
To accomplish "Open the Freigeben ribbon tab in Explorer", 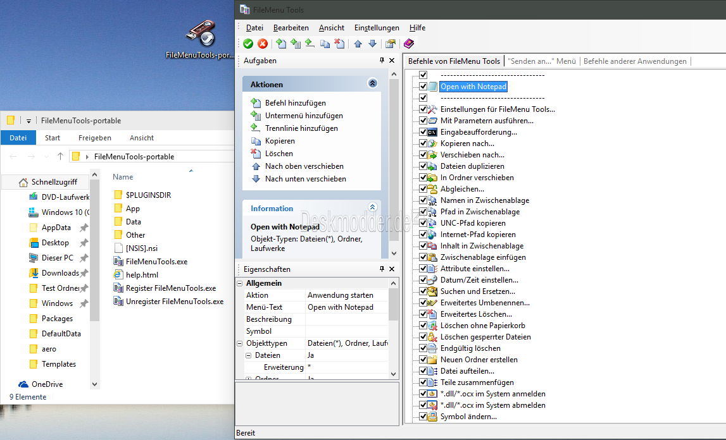I will 94,138.
